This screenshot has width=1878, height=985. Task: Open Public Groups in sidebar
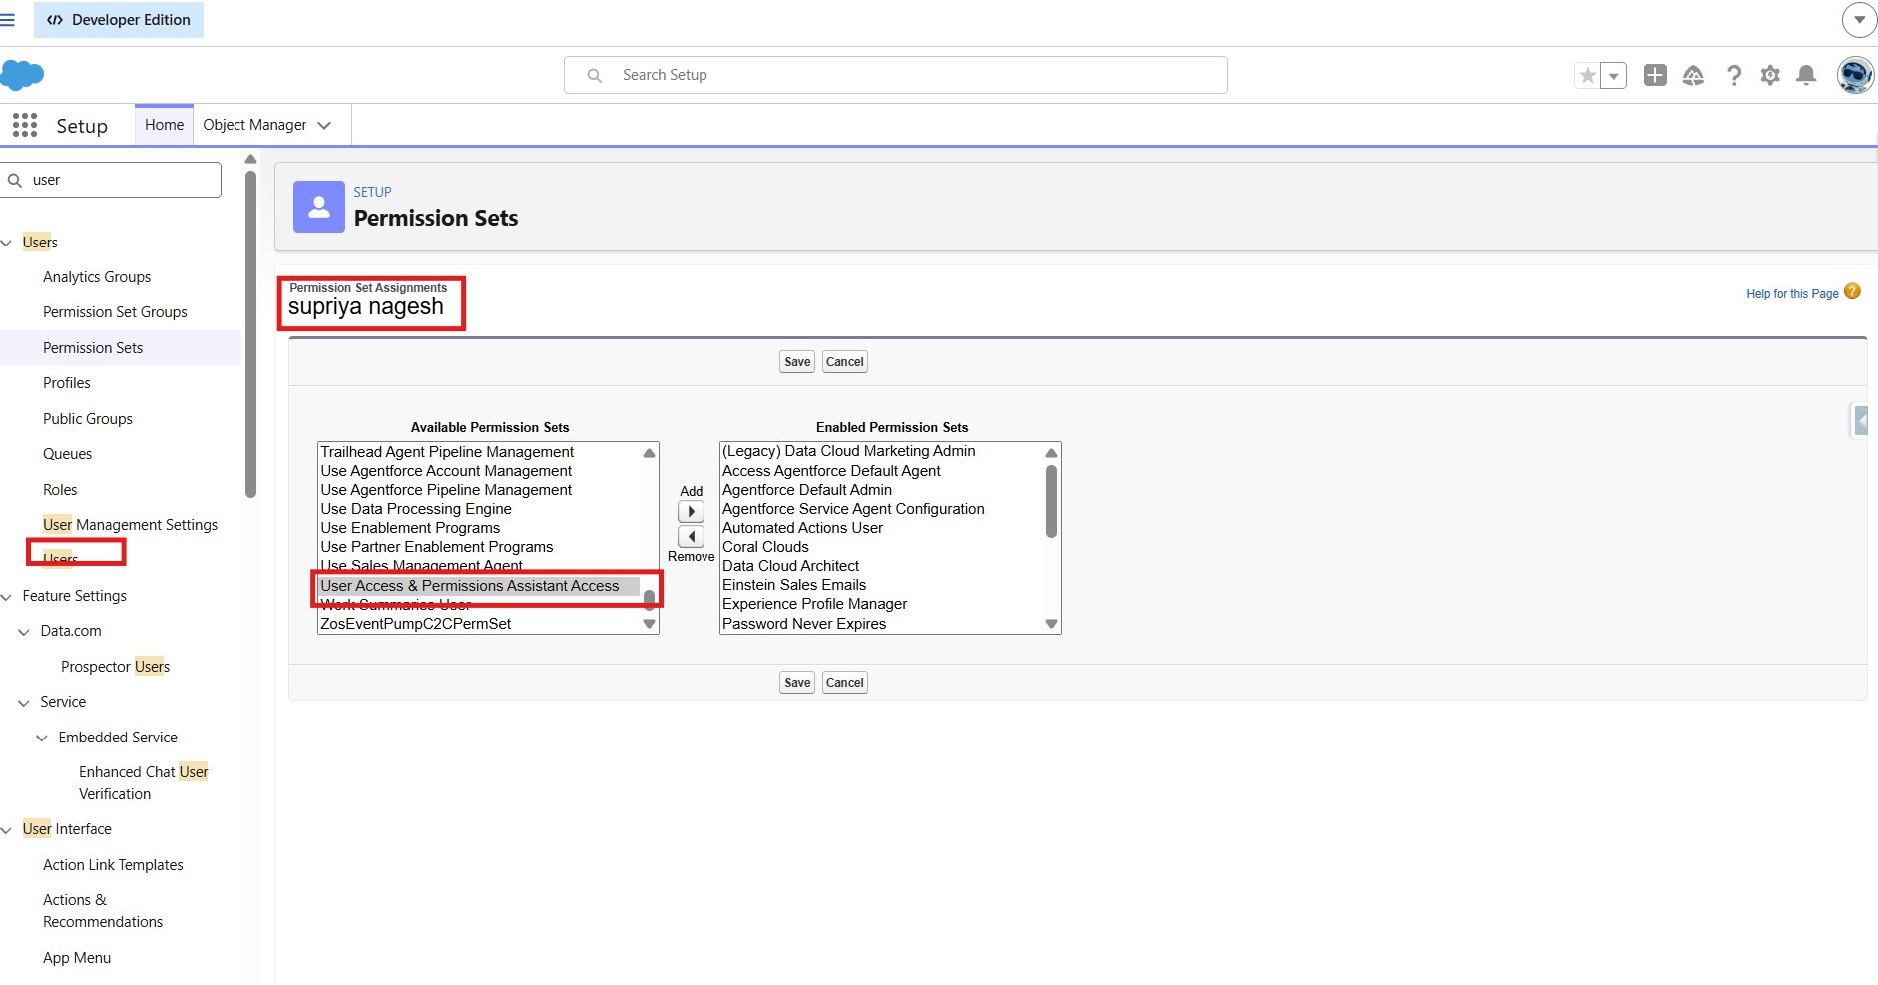tap(88, 419)
